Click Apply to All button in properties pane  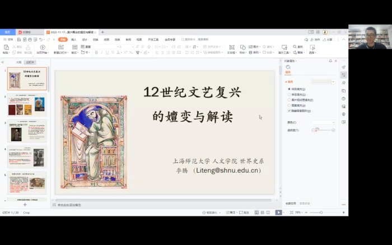pyautogui.click(x=291, y=203)
